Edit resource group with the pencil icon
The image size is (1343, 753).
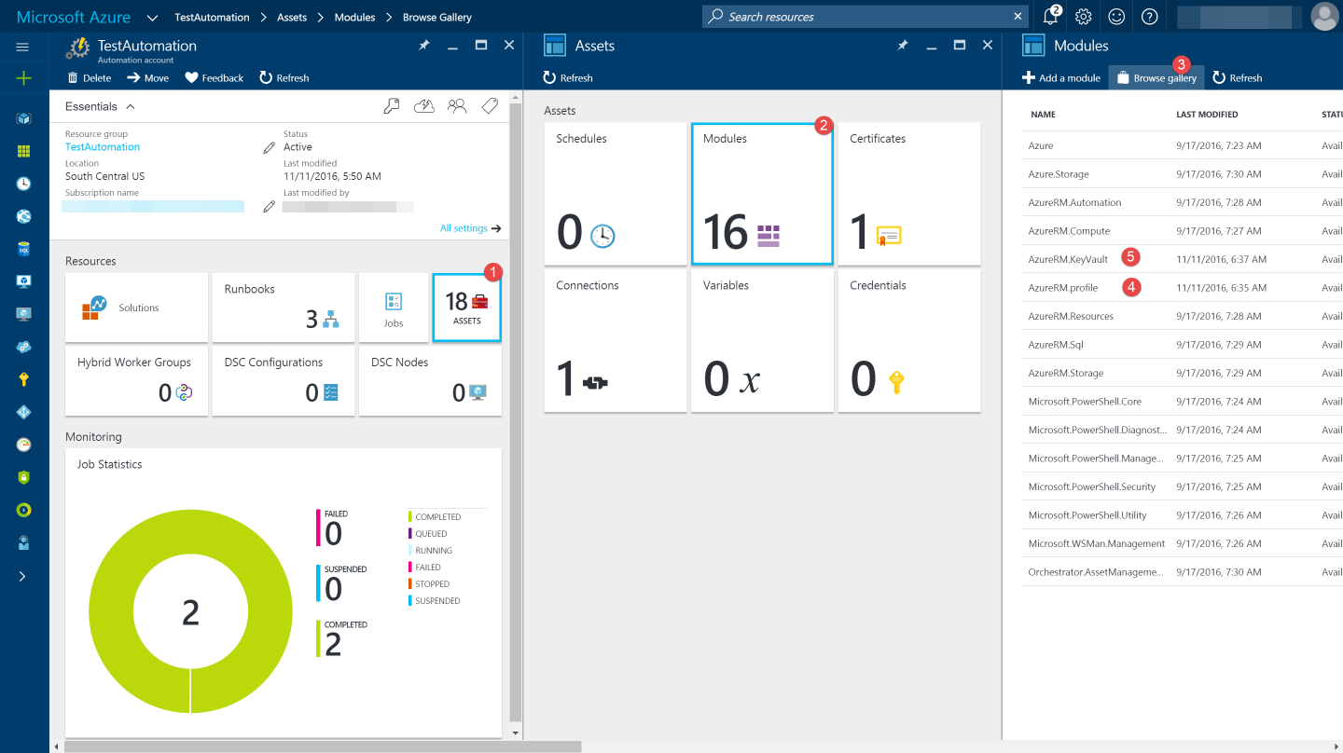pyautogui.click(x=270, y=147)
